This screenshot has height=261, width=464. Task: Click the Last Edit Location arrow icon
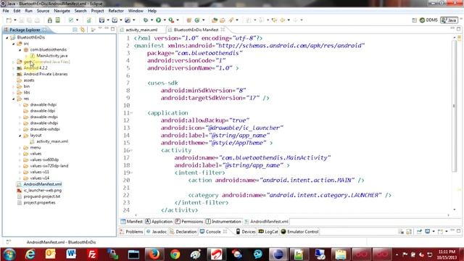click(x=274, y=20)
